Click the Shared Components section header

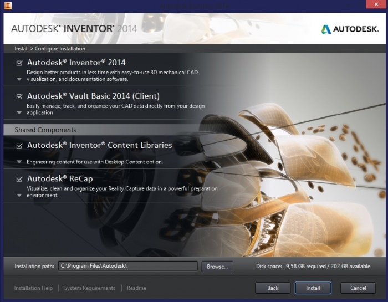pyautogui.click(x=45, y=130)
